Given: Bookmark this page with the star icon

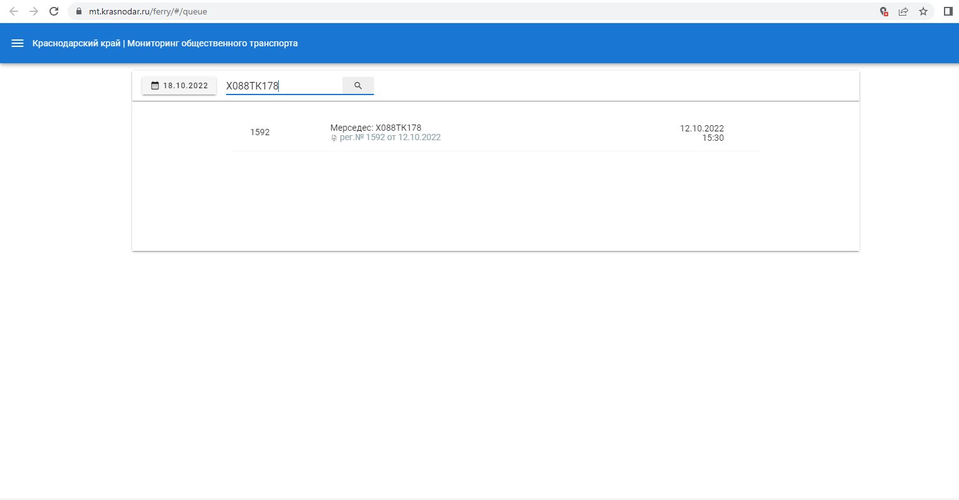Looking at the screenshot, I should [x=923, y=11].
